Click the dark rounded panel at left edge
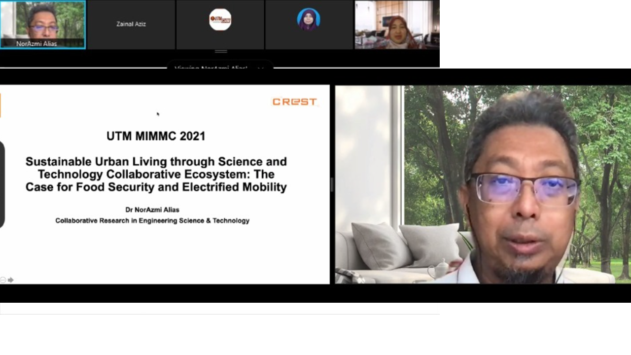 coord(2,184)
